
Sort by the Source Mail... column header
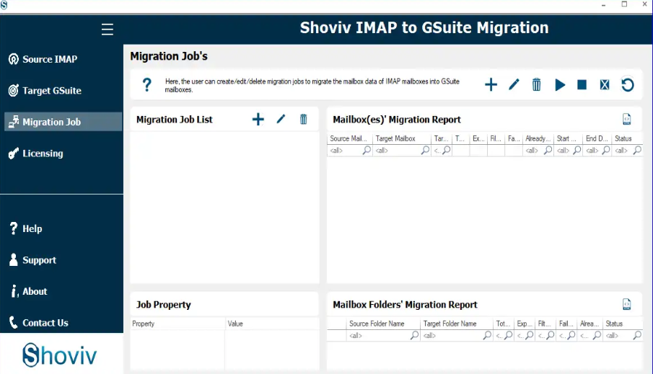click(350, 138)
